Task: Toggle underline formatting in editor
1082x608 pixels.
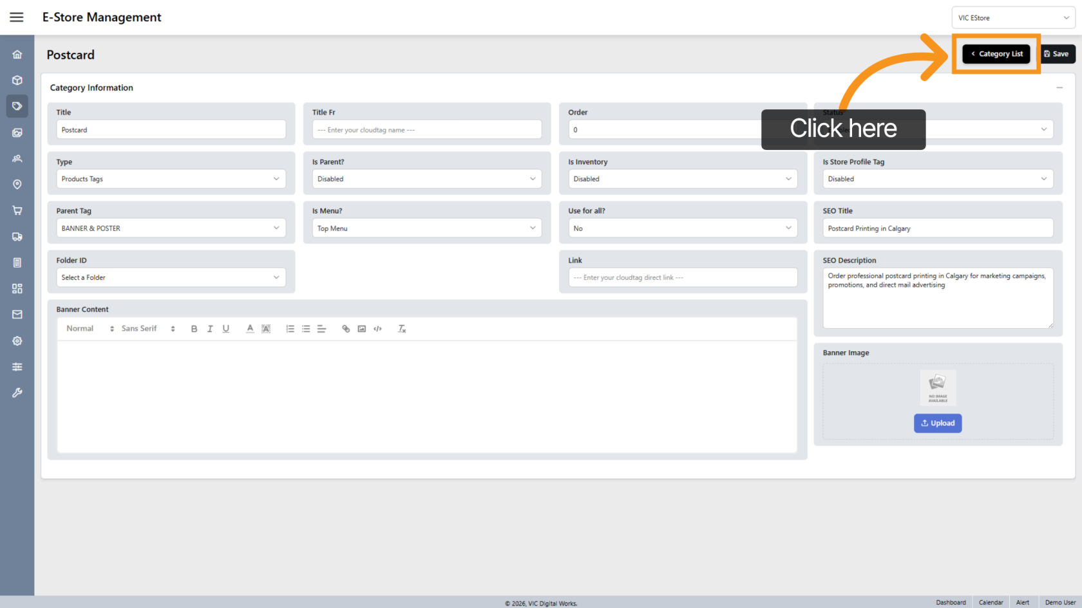Action: coord(226,329)
